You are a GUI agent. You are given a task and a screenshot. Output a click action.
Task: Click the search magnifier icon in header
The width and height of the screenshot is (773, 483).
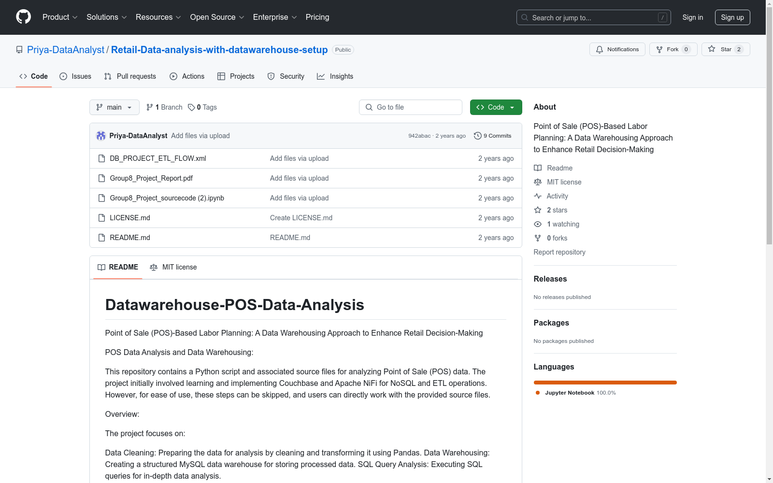tap(525, 17)
